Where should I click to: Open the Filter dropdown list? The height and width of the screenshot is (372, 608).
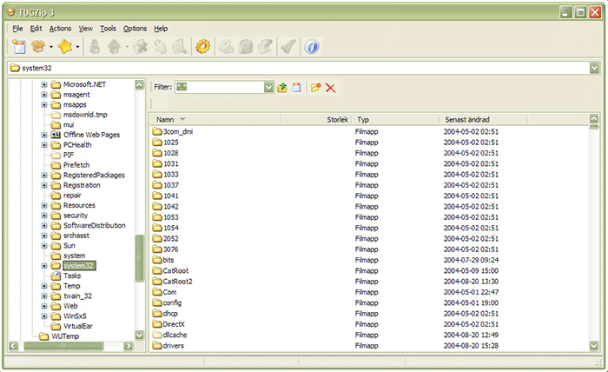click(269, 88)
